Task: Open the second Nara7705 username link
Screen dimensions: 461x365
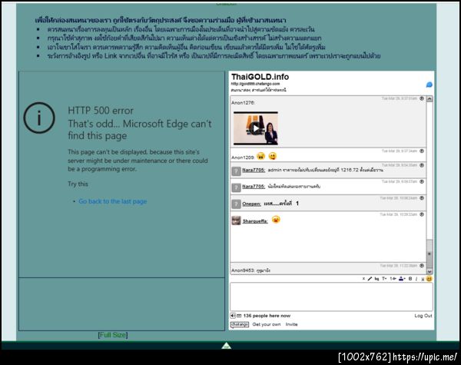Action: (254, 187)
